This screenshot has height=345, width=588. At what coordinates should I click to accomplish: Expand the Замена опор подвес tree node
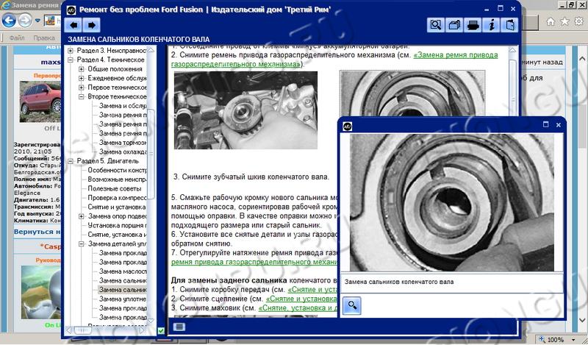(82, 216)
